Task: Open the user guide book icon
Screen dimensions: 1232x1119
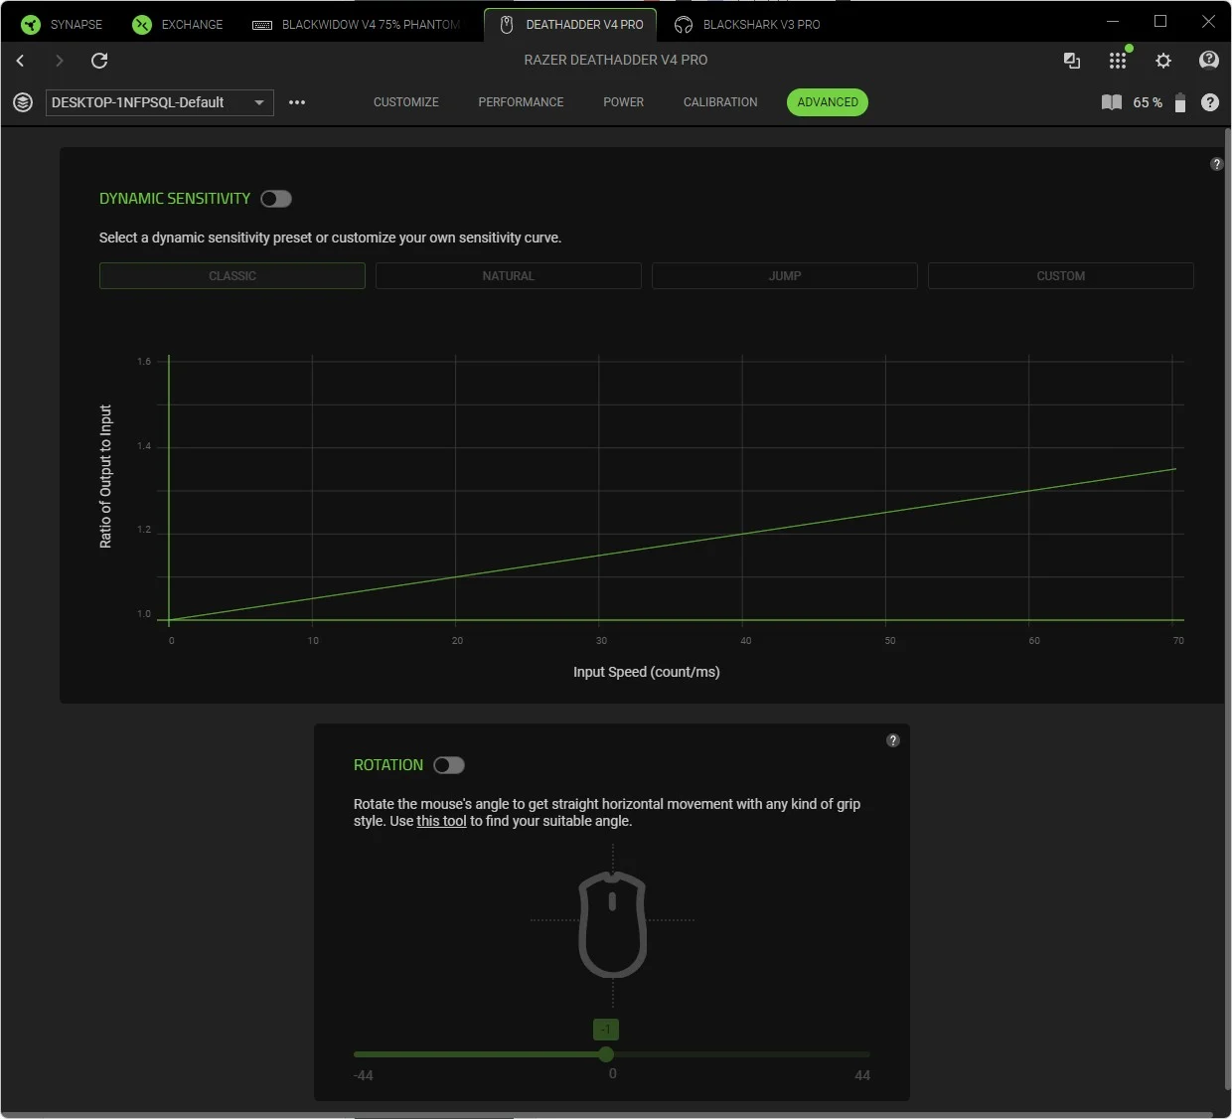Action: click(x=1112, y=102)
